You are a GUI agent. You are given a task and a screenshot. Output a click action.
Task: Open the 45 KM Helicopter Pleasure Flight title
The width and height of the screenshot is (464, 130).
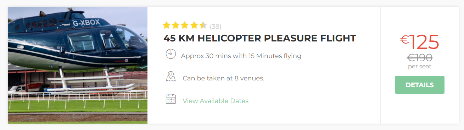pos(260,38)
